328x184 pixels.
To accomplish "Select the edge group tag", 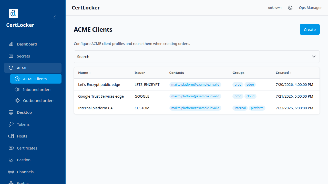I will [250, 85].
